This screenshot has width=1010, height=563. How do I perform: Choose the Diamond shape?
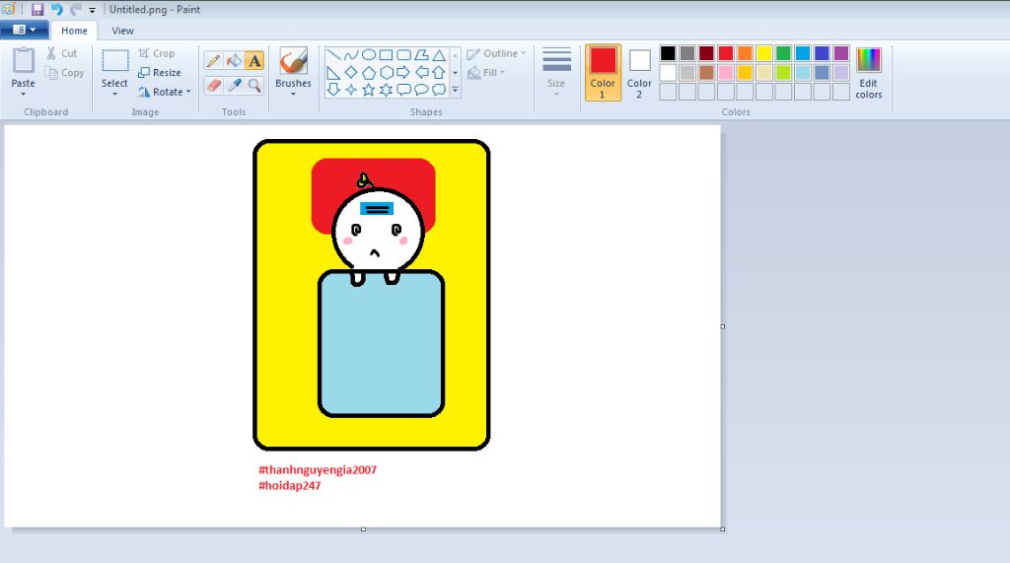click(x=351, y=72)
